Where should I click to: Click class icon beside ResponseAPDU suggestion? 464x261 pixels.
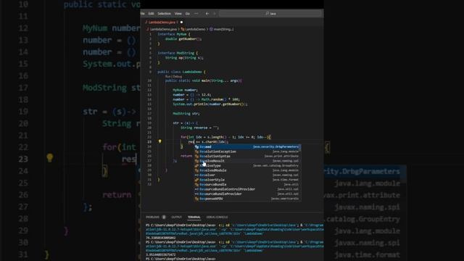196,199
